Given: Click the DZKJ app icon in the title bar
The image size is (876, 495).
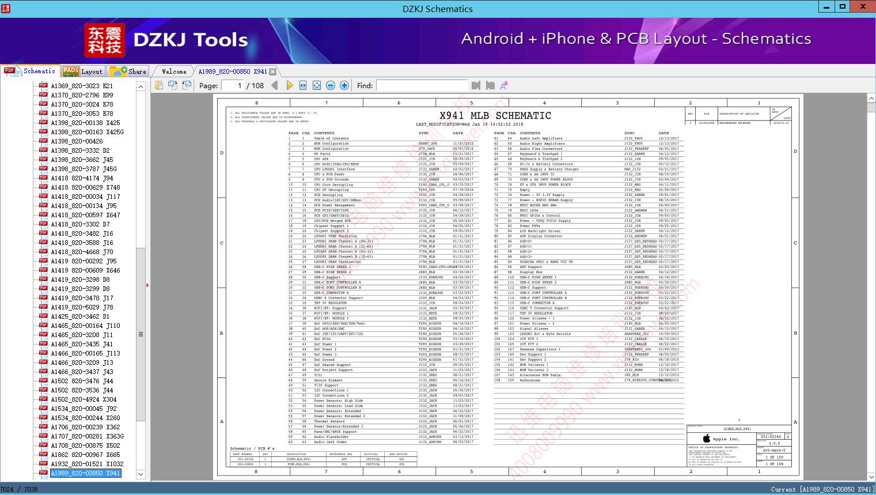Looking at the screenshot, I should (6, 9).
